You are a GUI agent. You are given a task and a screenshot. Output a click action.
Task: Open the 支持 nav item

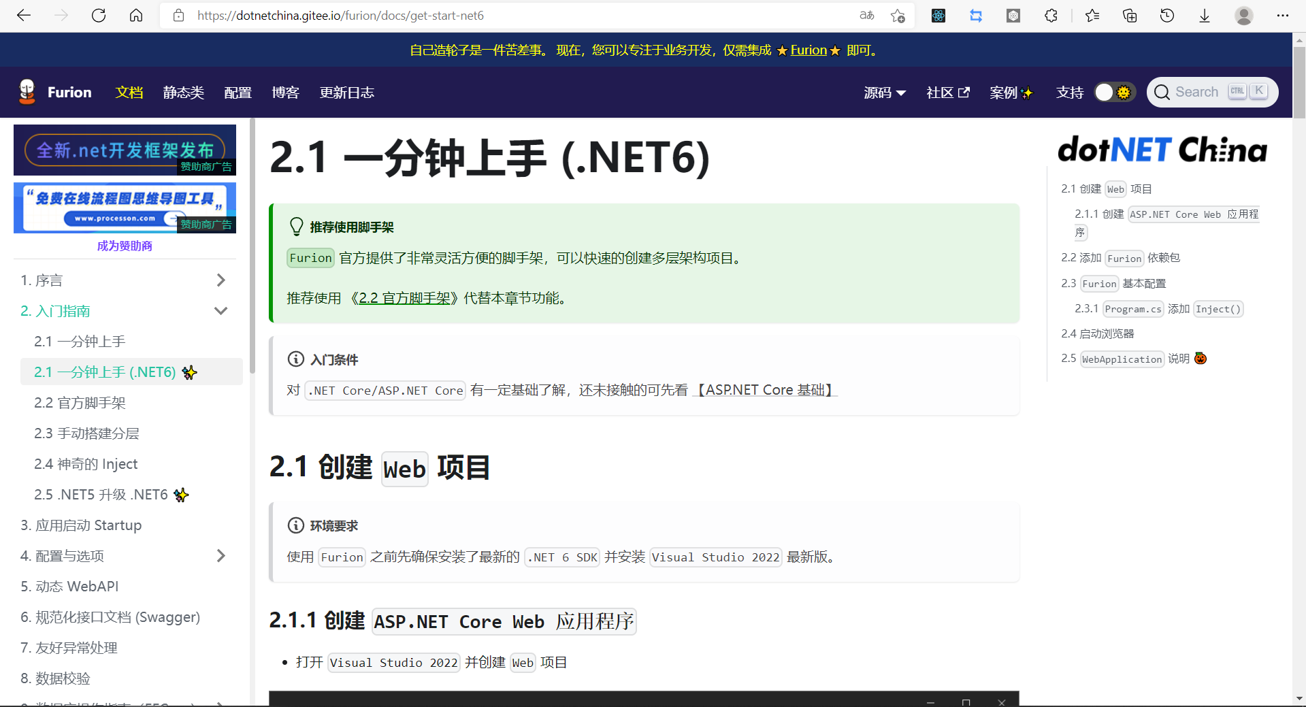pyautogui.click(x=1070, y=93)
